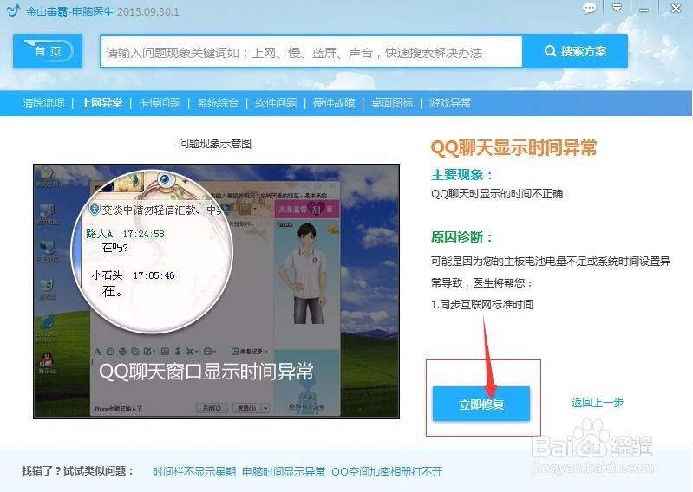
Task: Open the 硬件故障 category
Action: point(334,103)
